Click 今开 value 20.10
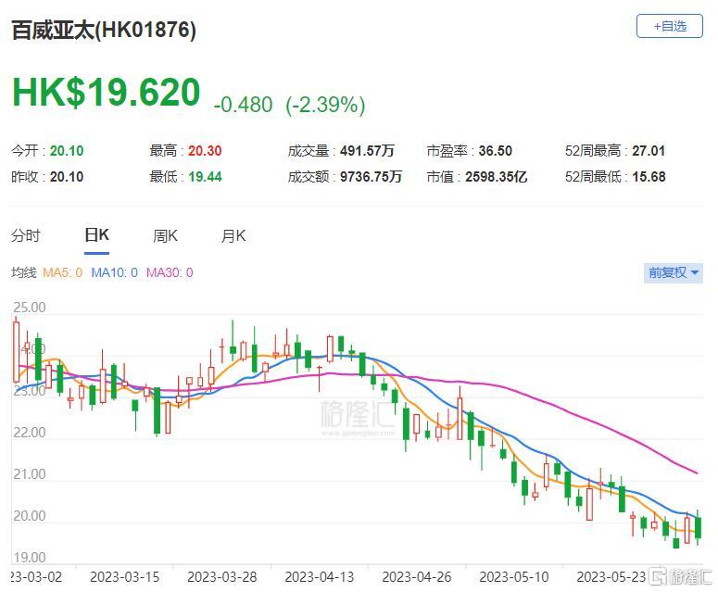The width and height of the screenshot is (718, 592). point(67,151)
